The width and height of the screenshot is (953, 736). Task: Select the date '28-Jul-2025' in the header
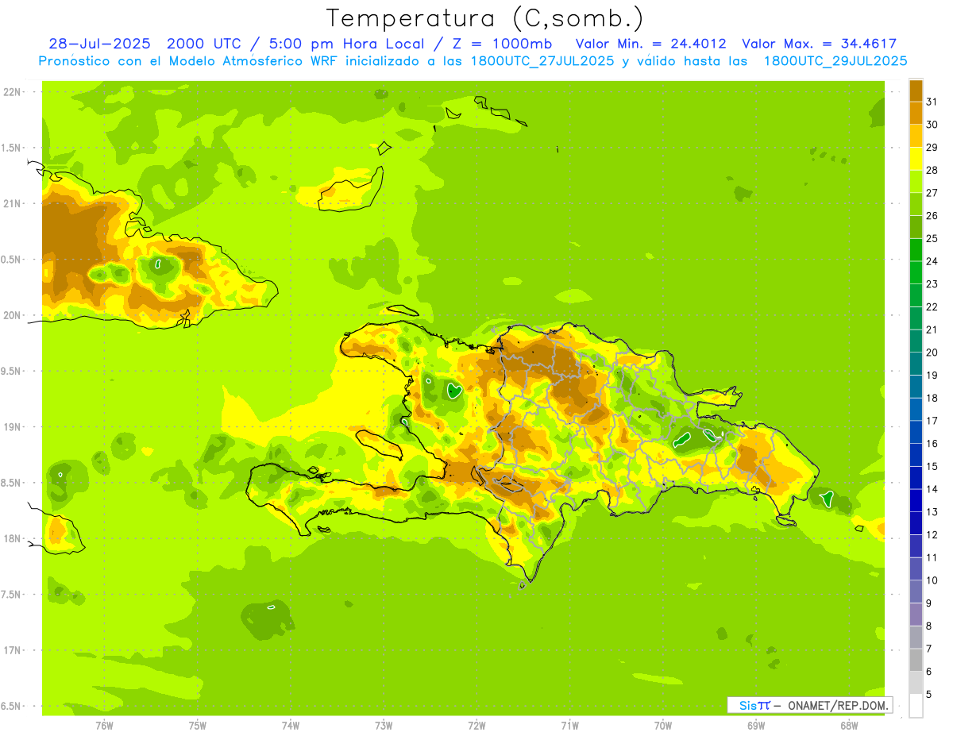coord(99,44)
